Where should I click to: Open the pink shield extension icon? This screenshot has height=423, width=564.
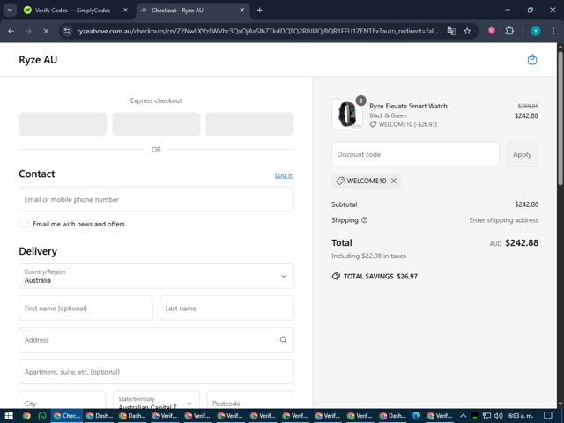click(x=492, y=32)
